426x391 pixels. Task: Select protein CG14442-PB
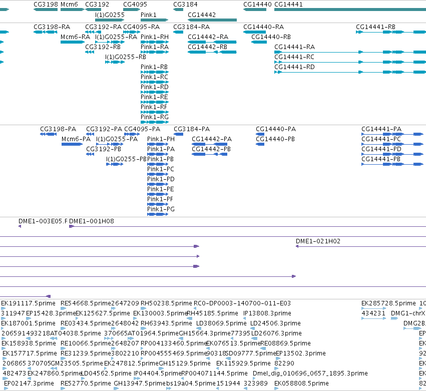pos(211,149)
